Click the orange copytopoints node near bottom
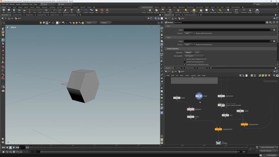The image size is (279, 157). (x=218, y=129)
